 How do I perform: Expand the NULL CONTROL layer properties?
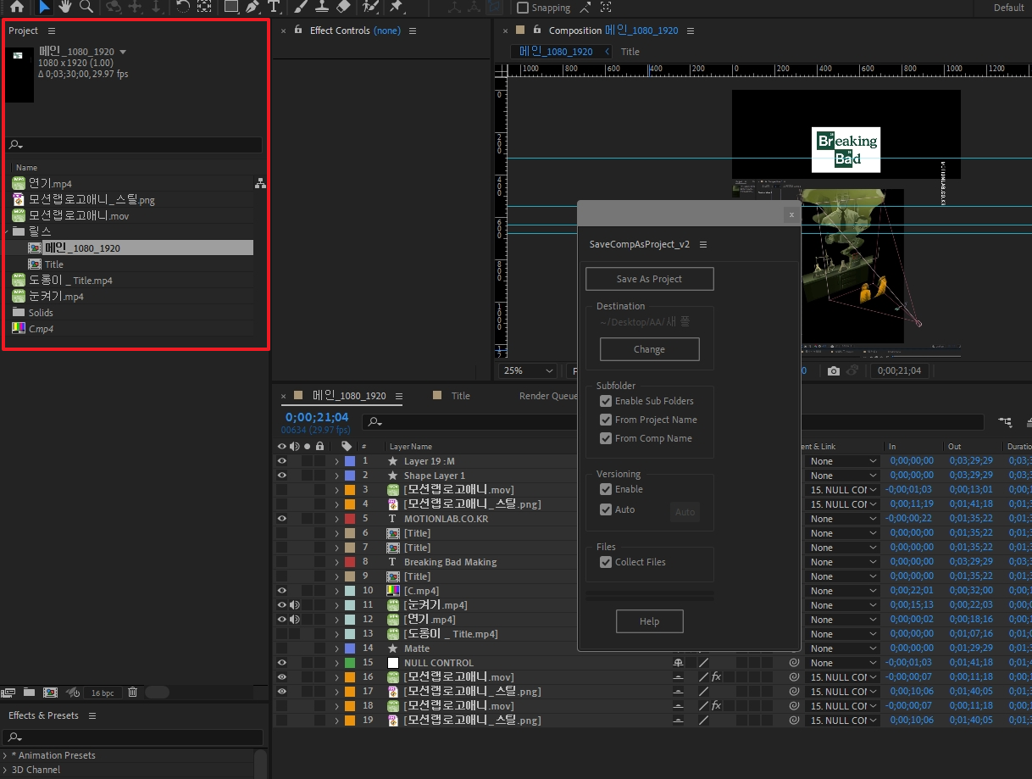336,663
